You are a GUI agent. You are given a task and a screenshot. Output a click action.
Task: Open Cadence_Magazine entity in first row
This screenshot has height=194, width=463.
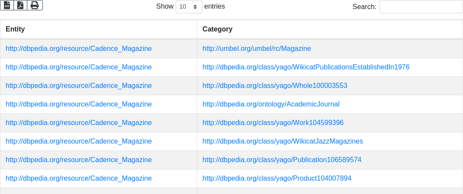click(x=79, y=49)
